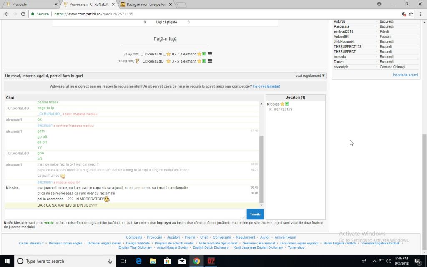The width and height of the screenshot is (427, 267).
Task: Open the Chrome three-dot menu
Action: click(x=419, y=14)
